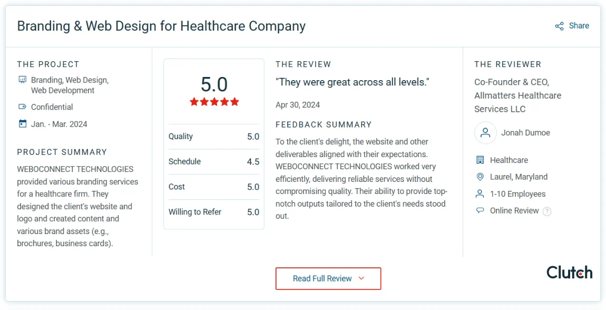Select the Schedule 4.5 score row
606x310 pixels.
click(214, 161)
